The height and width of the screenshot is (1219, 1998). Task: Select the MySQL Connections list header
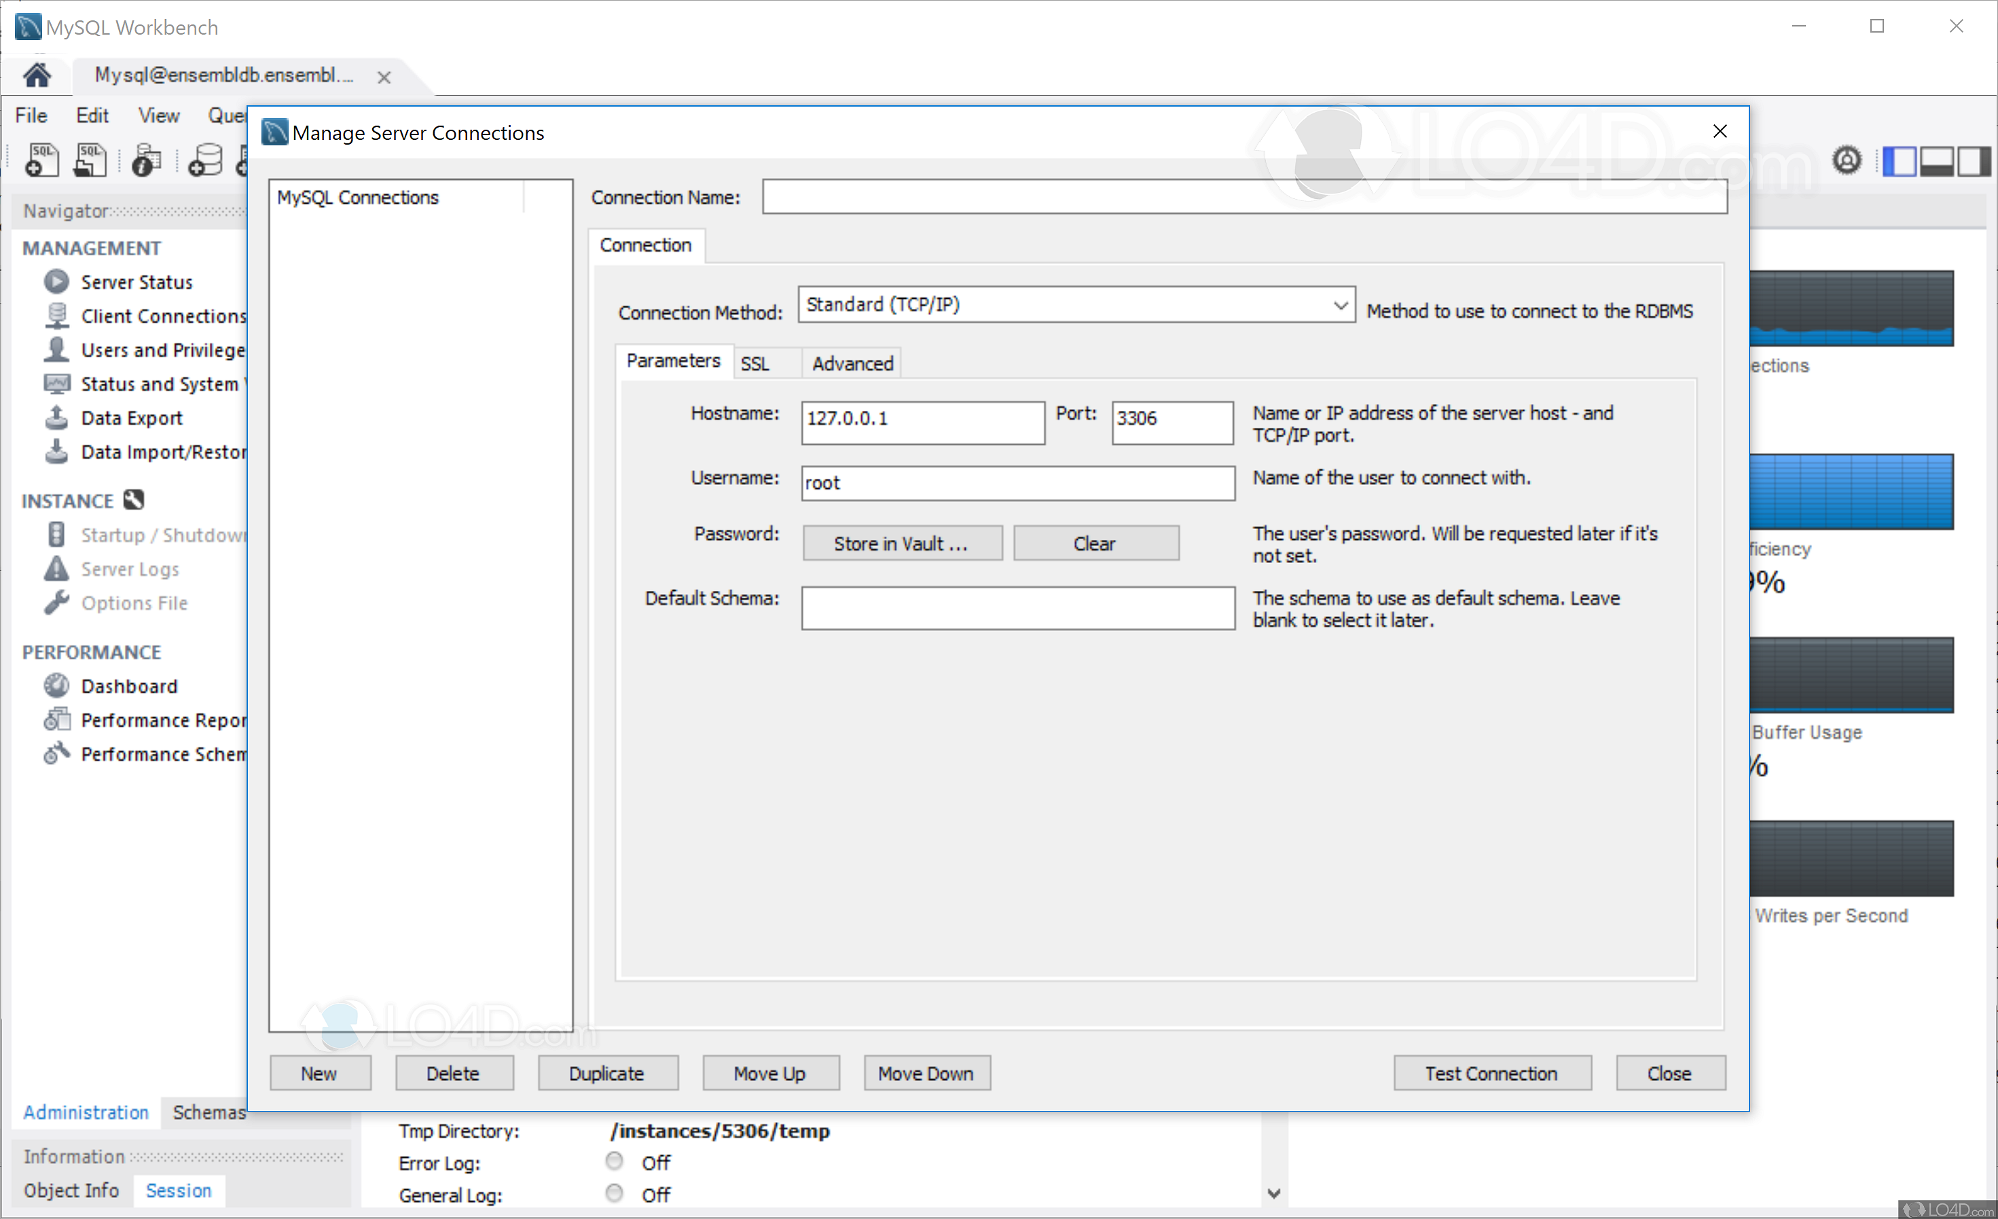[397, 198]
